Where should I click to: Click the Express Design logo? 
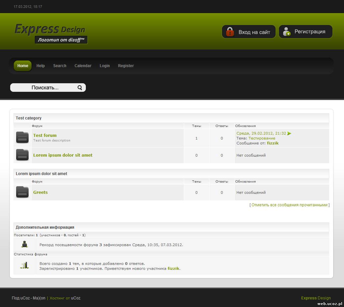(x=50, y=33)
